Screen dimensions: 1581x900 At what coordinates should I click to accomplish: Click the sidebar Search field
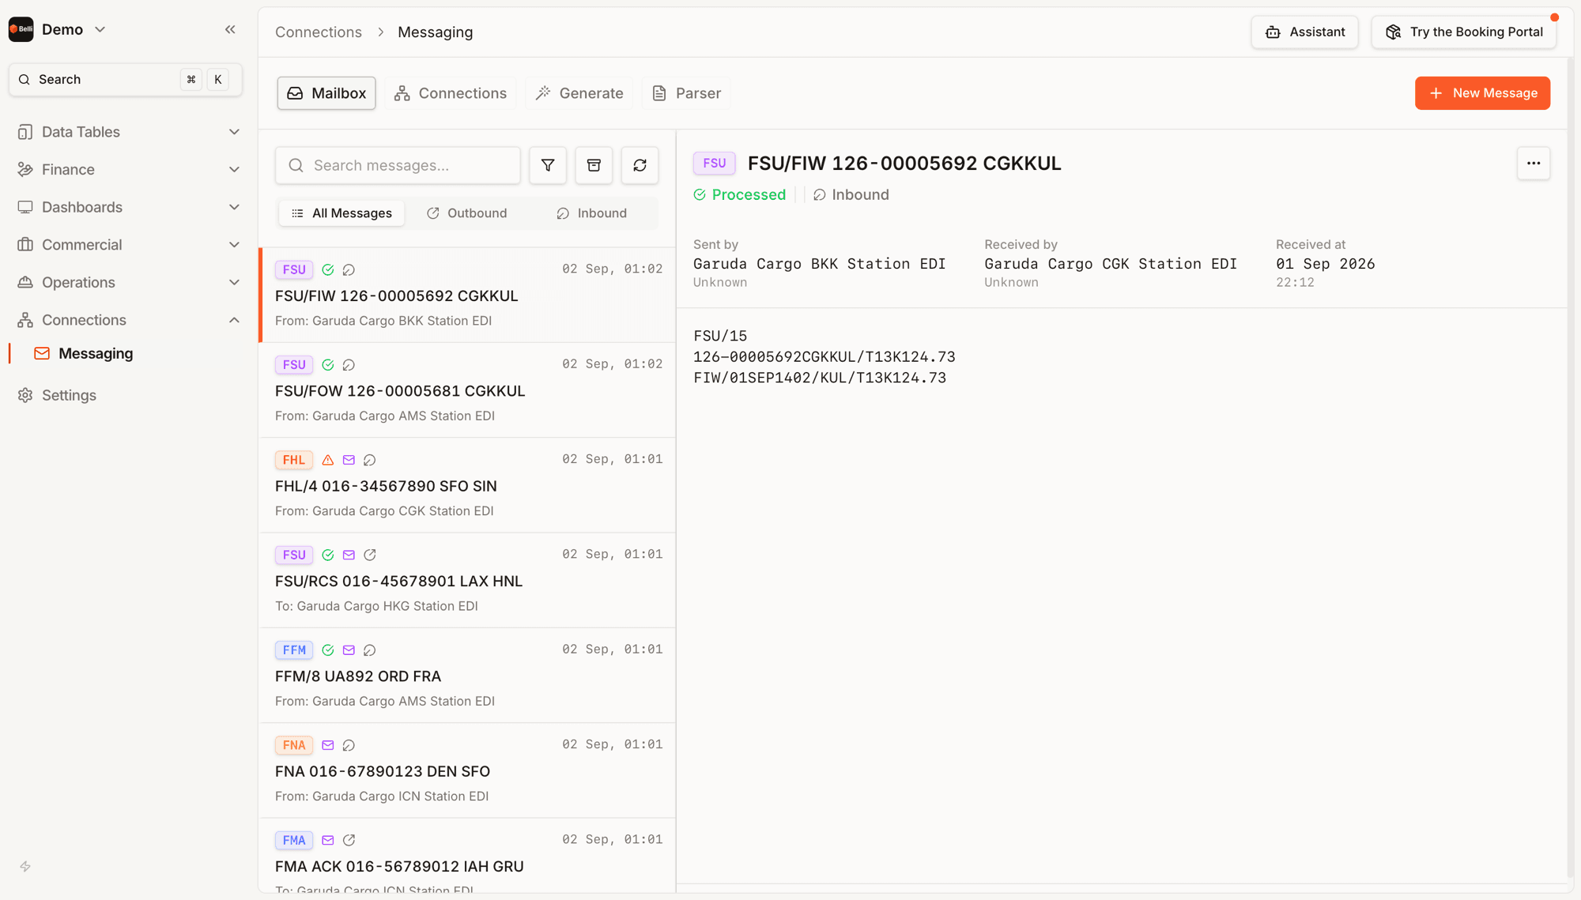(x=126, y=80)
